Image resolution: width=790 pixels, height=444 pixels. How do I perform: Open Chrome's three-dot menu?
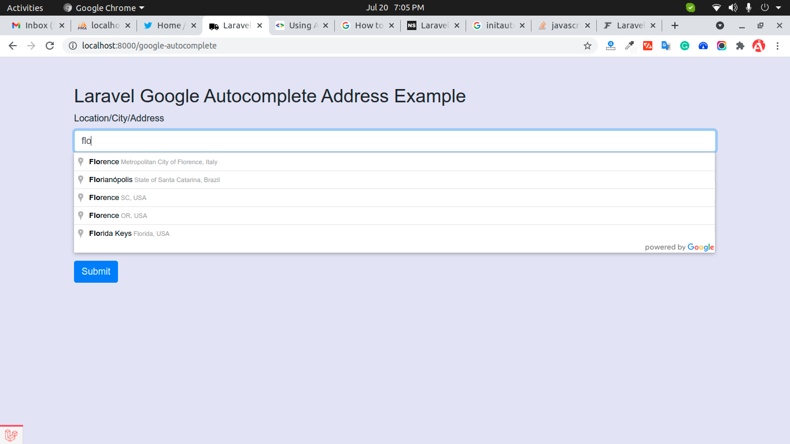777,46
